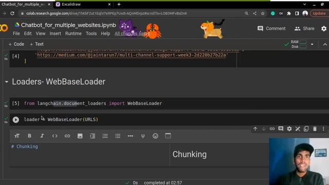Screen dimensions: 329x185
Task: Click RAM Disk usage indicator
Action: [x=299, y=44]
